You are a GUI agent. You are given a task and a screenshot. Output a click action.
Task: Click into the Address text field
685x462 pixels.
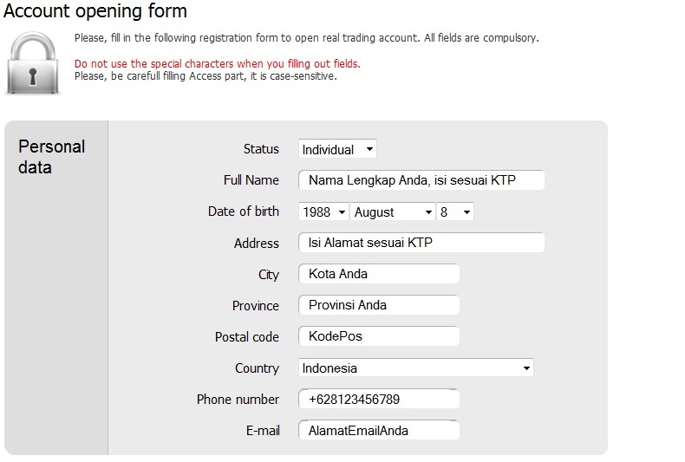pos(421,243)
